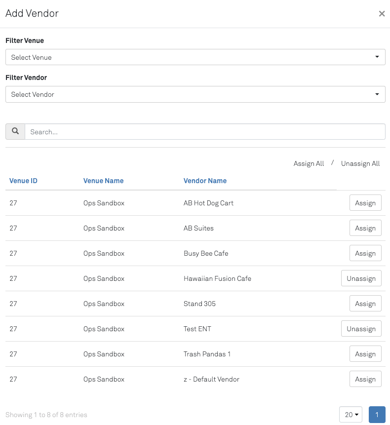Sort by Vendor Name column header
This screenshot has height=425, width=390.
[x=205, y=181]
